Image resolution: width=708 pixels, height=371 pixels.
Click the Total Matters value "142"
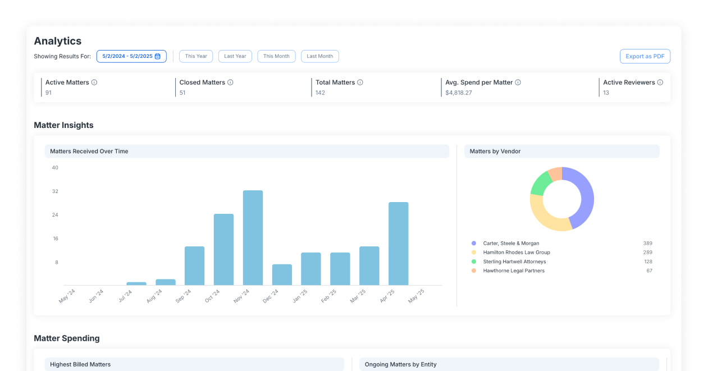point(320,93)
